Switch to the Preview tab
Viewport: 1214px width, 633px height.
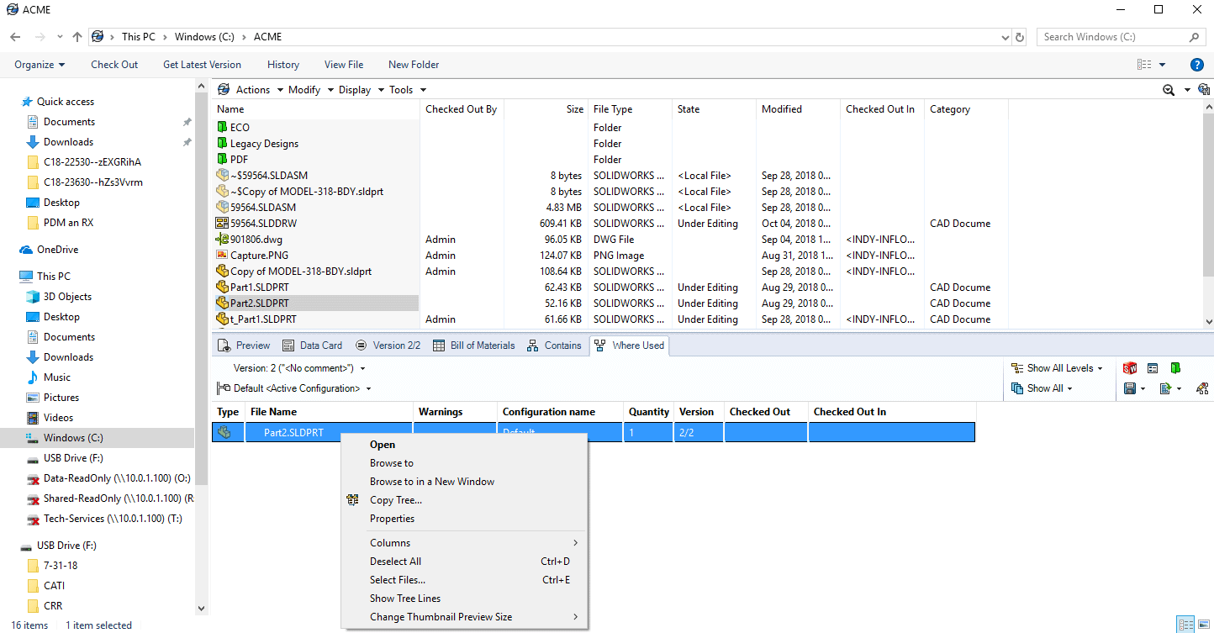245,346
